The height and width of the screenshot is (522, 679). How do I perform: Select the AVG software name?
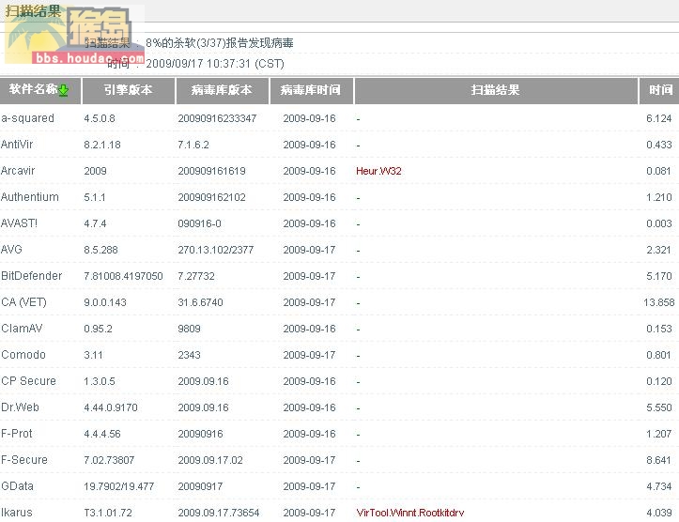pyautogui.click(x=11, y=250)
